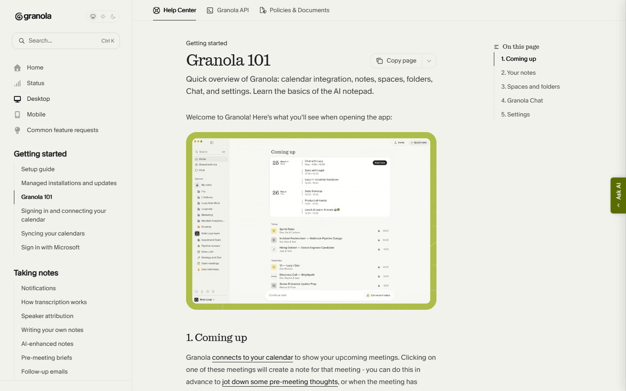626x391 pixels.
Task: Open Sign in with Microsoft page
Action: 50,248
